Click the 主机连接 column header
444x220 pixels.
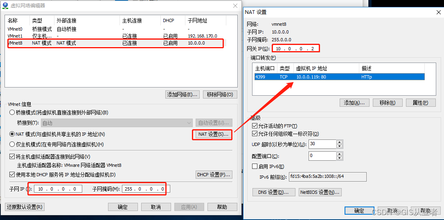coord(140,21)
